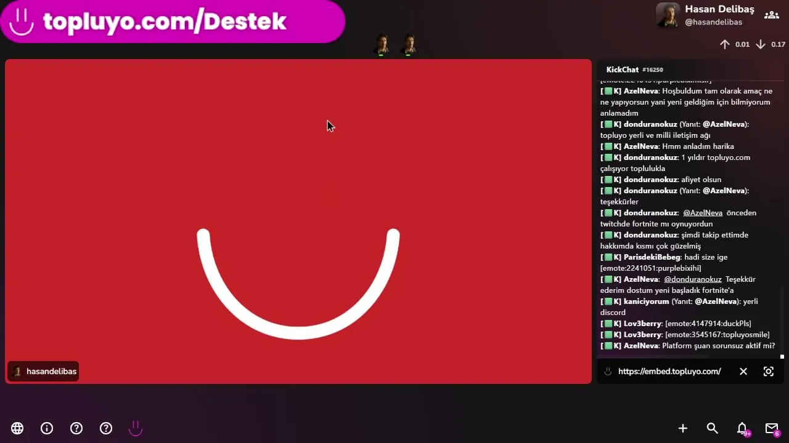Screen dimensions: 789x443
Task: Click the 'Hmm anladım harika' message
Action: (698, 146)
